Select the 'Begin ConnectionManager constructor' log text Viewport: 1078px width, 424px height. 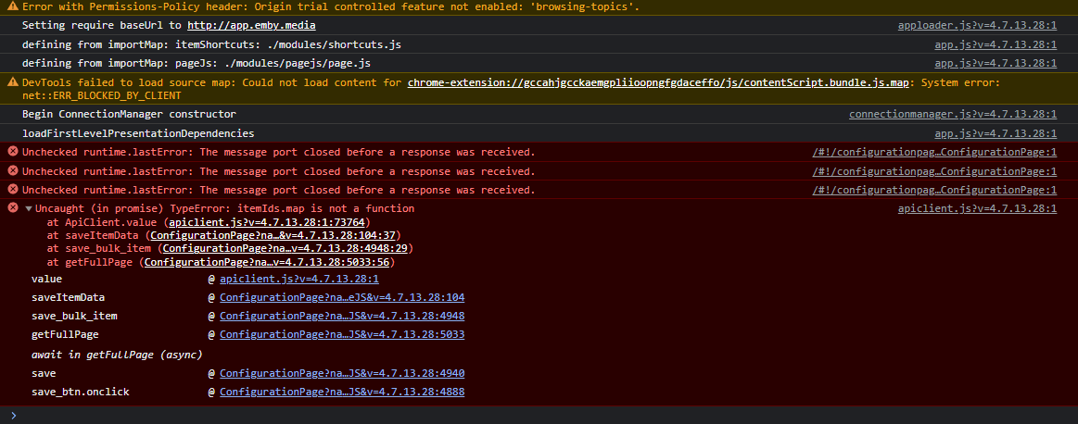point(129,114)
